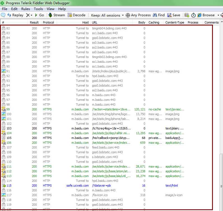Select the text/html content-type cell

171,186
